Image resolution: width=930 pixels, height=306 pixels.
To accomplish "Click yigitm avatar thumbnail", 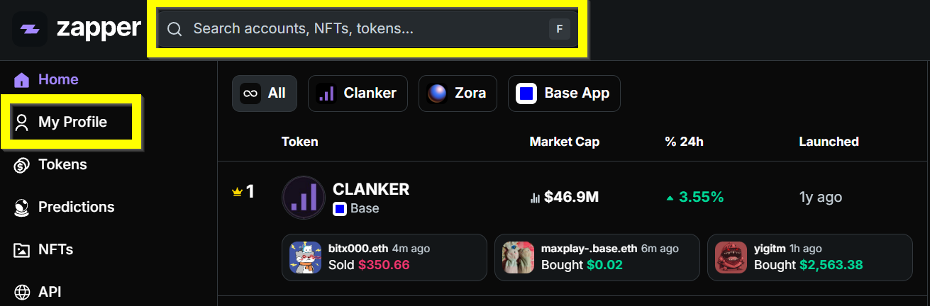I will (731, 258).
